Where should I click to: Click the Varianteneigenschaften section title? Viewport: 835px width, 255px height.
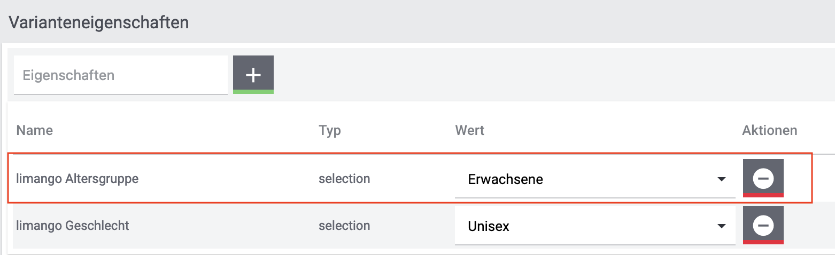[99, 22]
